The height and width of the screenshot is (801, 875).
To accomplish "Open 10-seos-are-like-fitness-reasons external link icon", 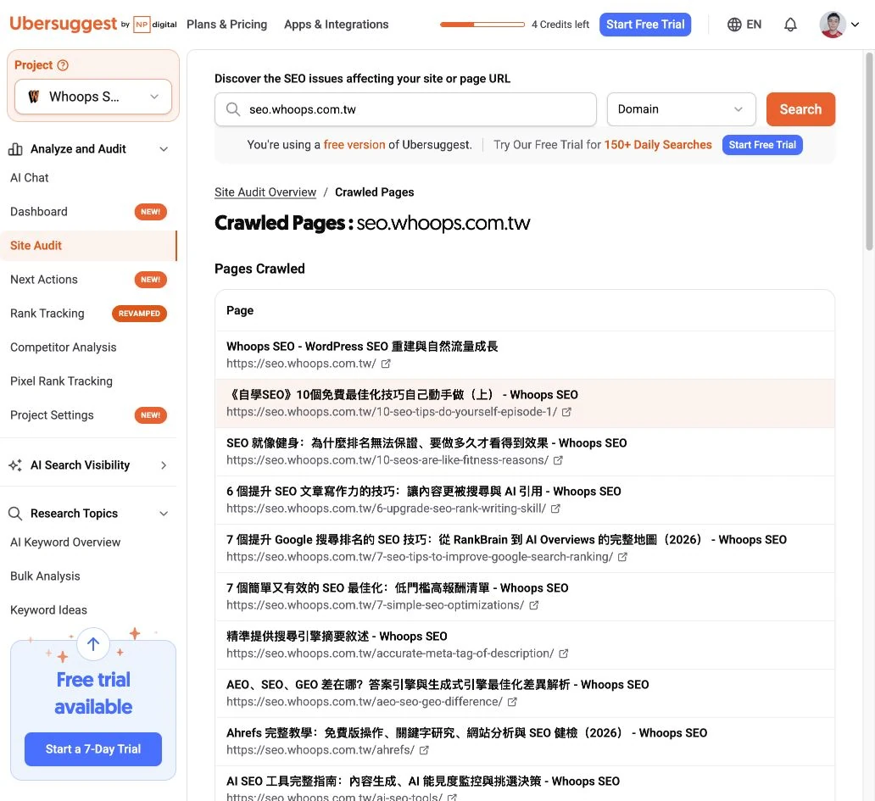I will [558, 460].
